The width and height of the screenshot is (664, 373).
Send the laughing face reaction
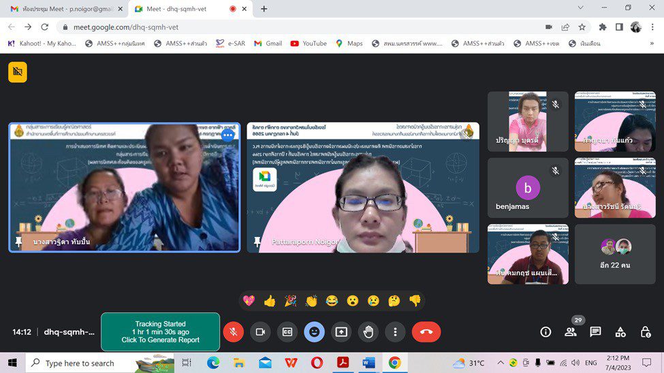point(332,301)
